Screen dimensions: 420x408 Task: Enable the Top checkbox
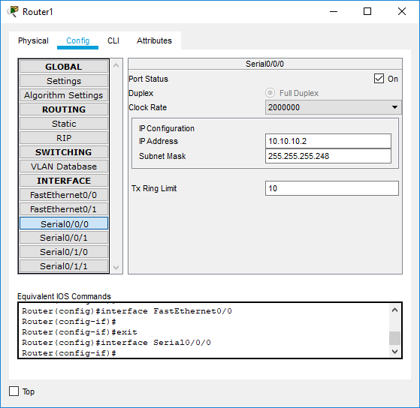click(x=14, y=391)
